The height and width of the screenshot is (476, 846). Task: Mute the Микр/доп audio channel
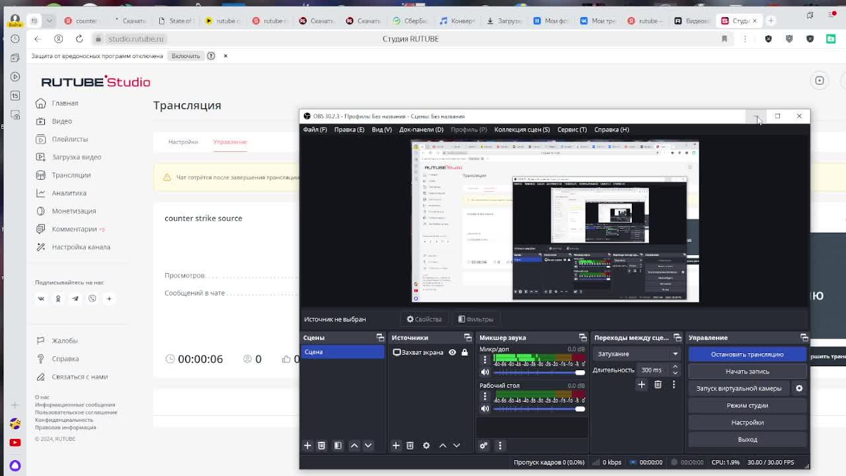pos(484,372)
